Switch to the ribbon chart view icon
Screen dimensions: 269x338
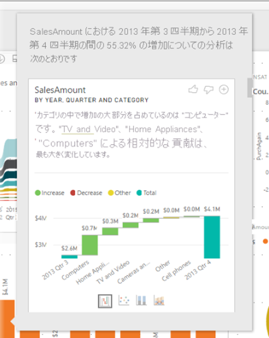[159, 300]
